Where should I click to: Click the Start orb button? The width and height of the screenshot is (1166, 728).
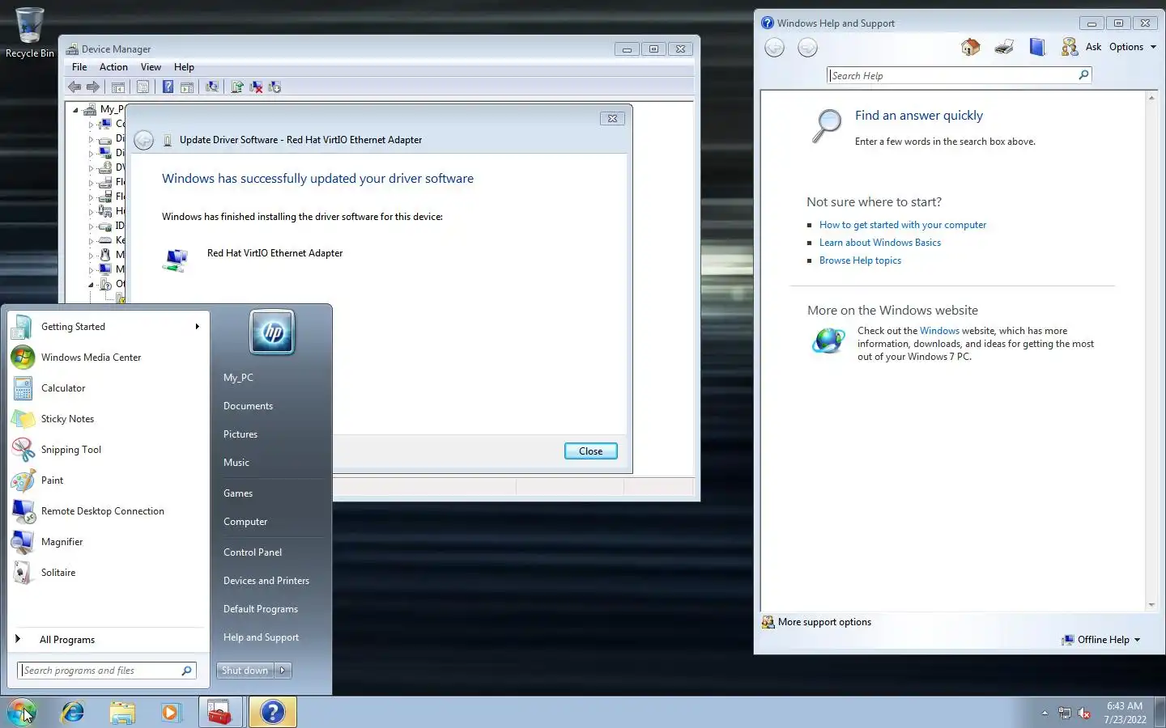pos(22,712)
